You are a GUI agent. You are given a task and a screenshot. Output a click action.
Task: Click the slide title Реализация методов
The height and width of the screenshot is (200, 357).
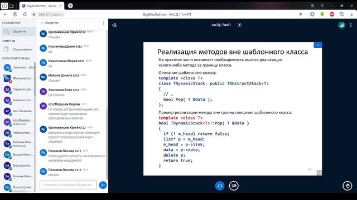(x=233, y=52)
